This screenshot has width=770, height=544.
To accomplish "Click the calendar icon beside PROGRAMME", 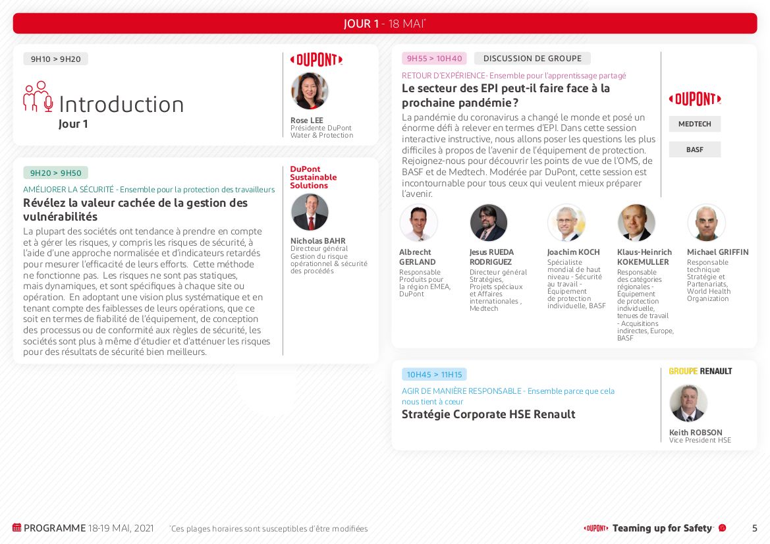I will pyautogui.click(x=17, y=528).
